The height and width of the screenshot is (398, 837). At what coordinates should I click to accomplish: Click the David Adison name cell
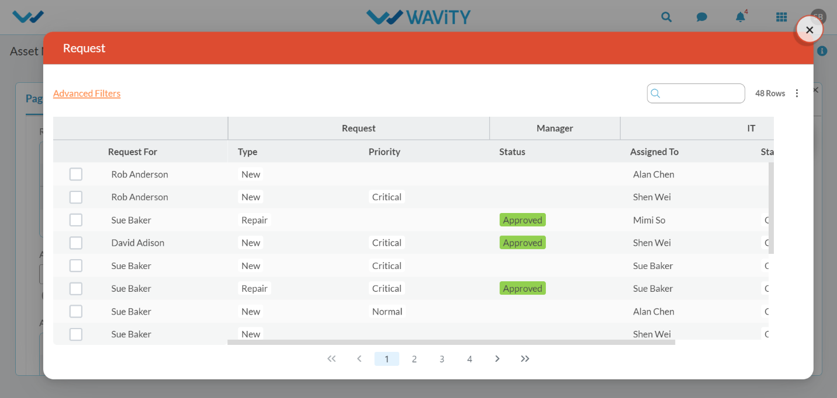click(x=138, y=243)
